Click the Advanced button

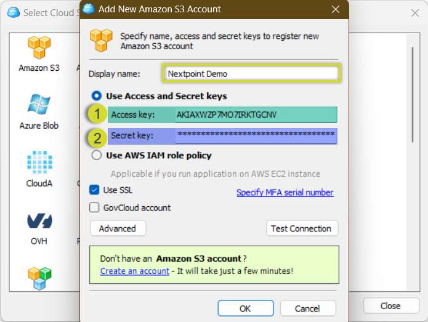118,228
